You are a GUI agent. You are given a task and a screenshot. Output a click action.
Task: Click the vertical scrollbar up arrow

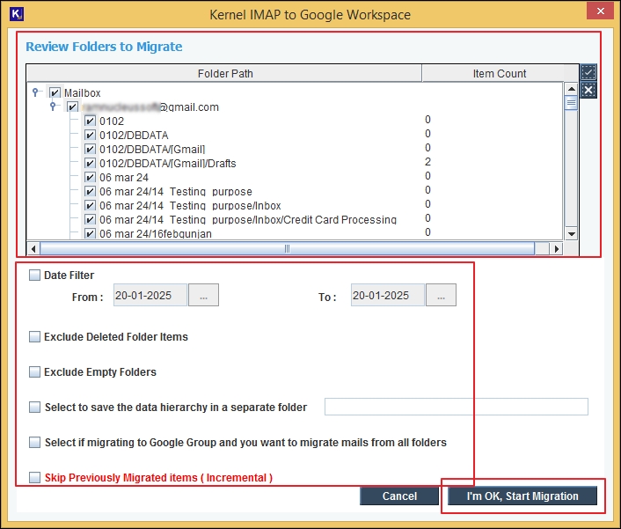coord(571,89)
